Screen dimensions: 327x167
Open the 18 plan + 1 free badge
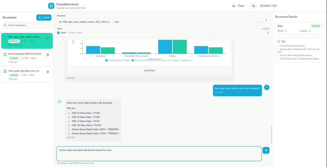point(268,6)
